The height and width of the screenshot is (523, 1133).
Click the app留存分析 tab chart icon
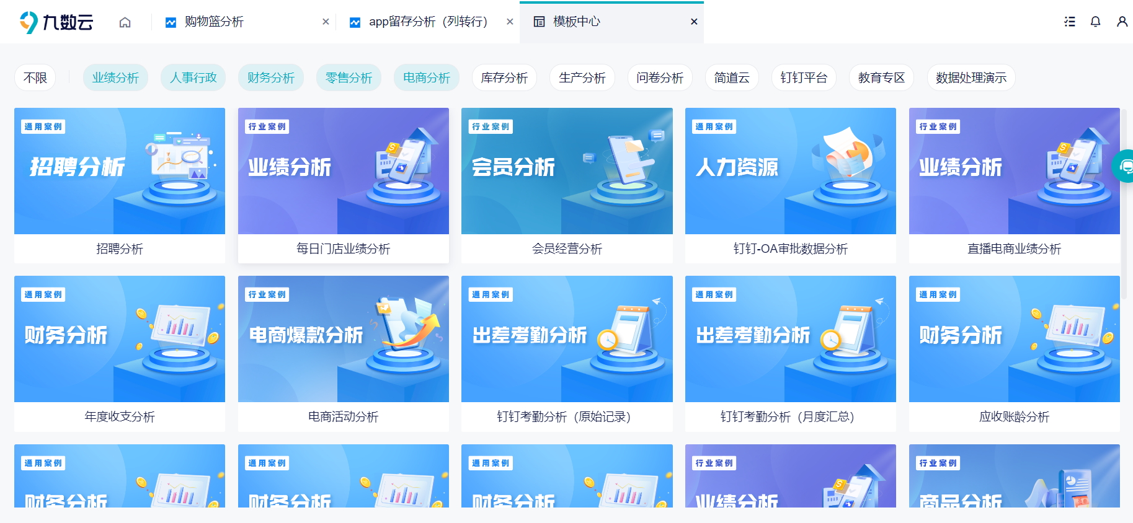pyautogui.click(x=355, y=22)
